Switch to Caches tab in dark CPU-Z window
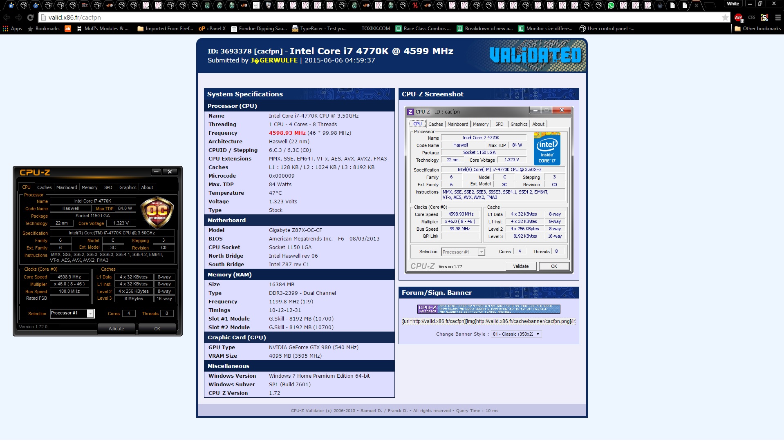This screenshot has height=441, width=784. pyautogui.click(x=44, y=187)
